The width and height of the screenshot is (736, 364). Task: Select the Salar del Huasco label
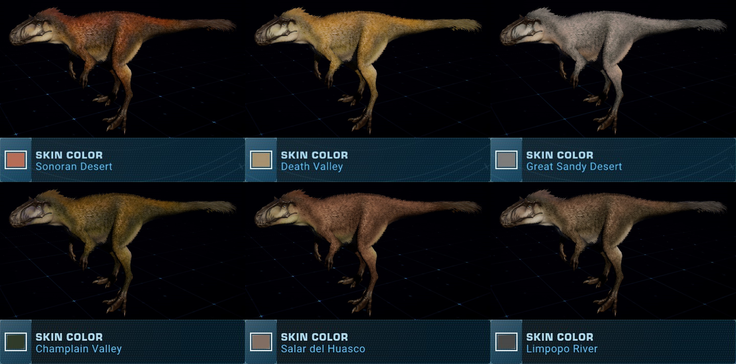pos(323,349)
